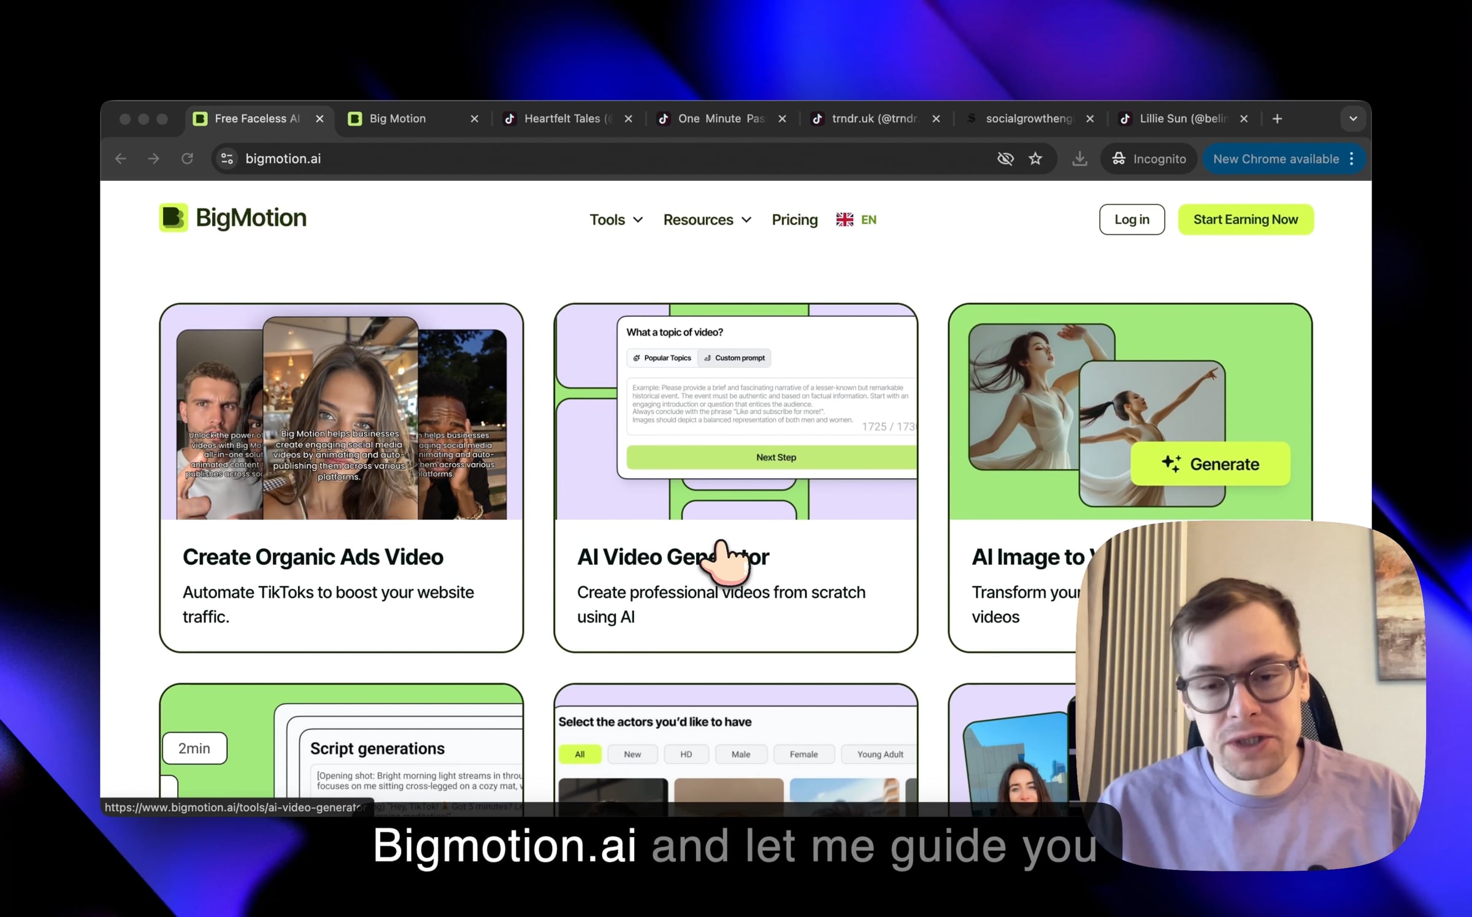Open a new tab with plus icon
Image resolution: width=1472 pixels, height=917 pixels.
1278,119
